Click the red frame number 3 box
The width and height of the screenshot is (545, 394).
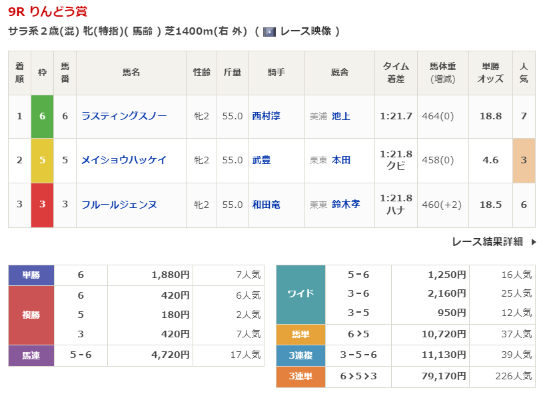pos(43,205)
